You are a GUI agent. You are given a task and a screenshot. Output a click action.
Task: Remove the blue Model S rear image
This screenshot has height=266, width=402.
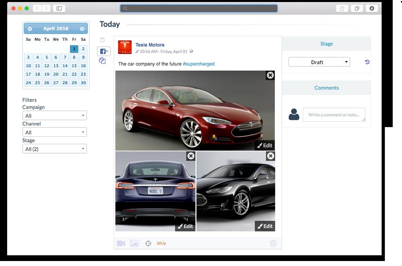click(x=191, y=156)
